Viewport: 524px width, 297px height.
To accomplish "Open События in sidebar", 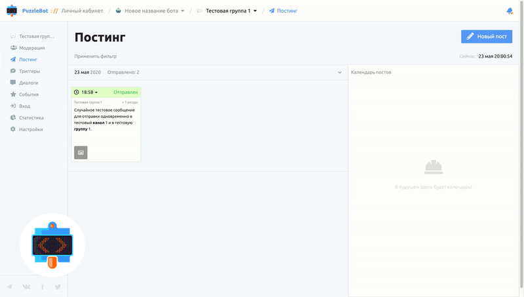I will tap(29, 94).
